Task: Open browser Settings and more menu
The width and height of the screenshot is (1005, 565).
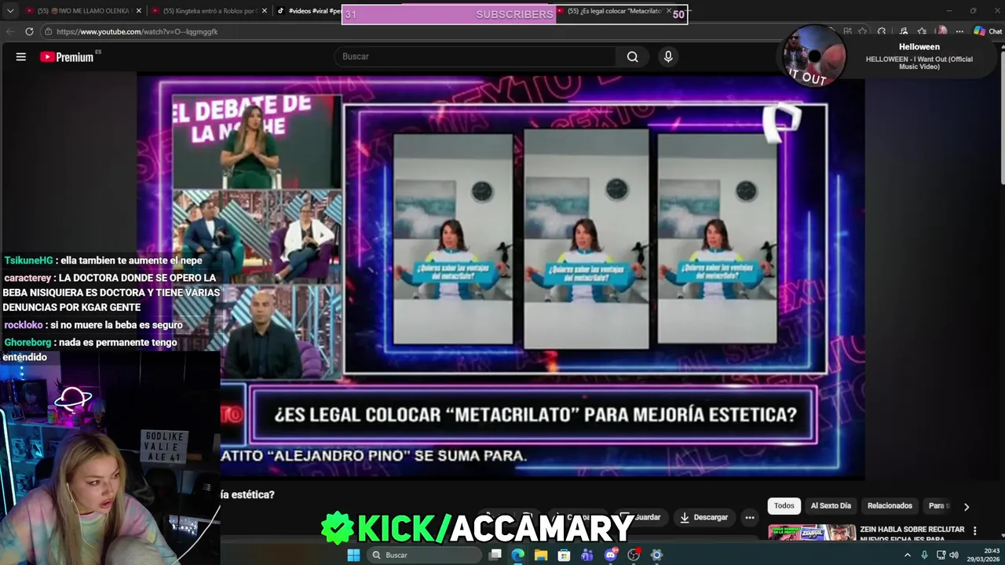Action: coord(959,31)
